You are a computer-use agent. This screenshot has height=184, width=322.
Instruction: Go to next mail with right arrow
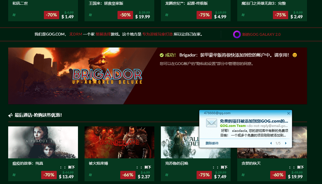(286, 143)
